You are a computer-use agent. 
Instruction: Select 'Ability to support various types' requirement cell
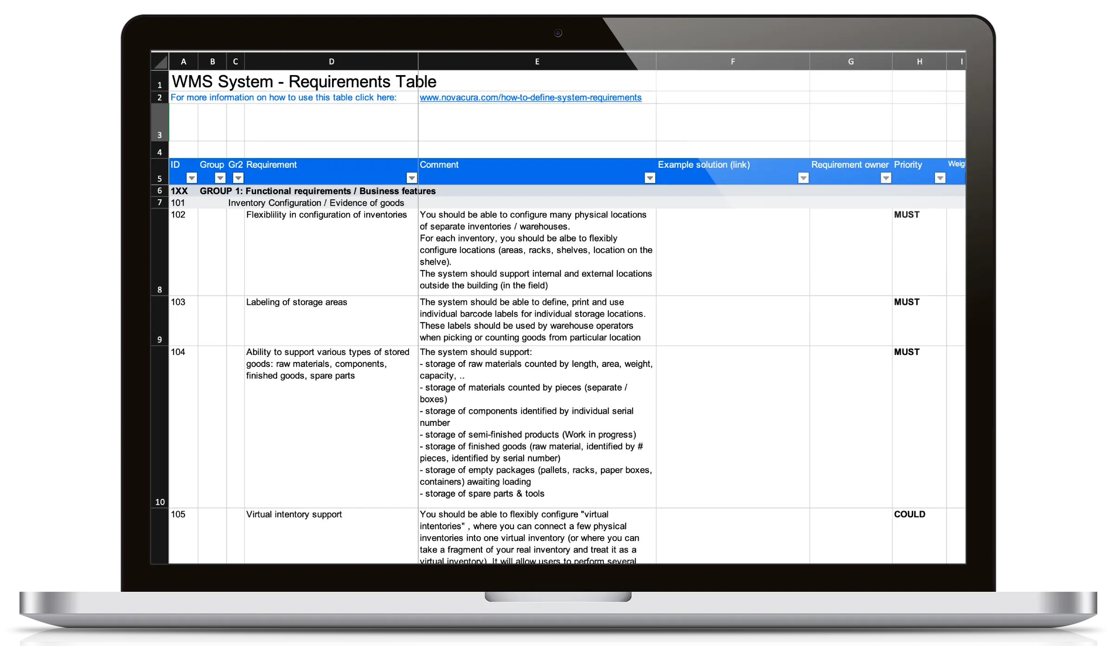tap(332, 427)
